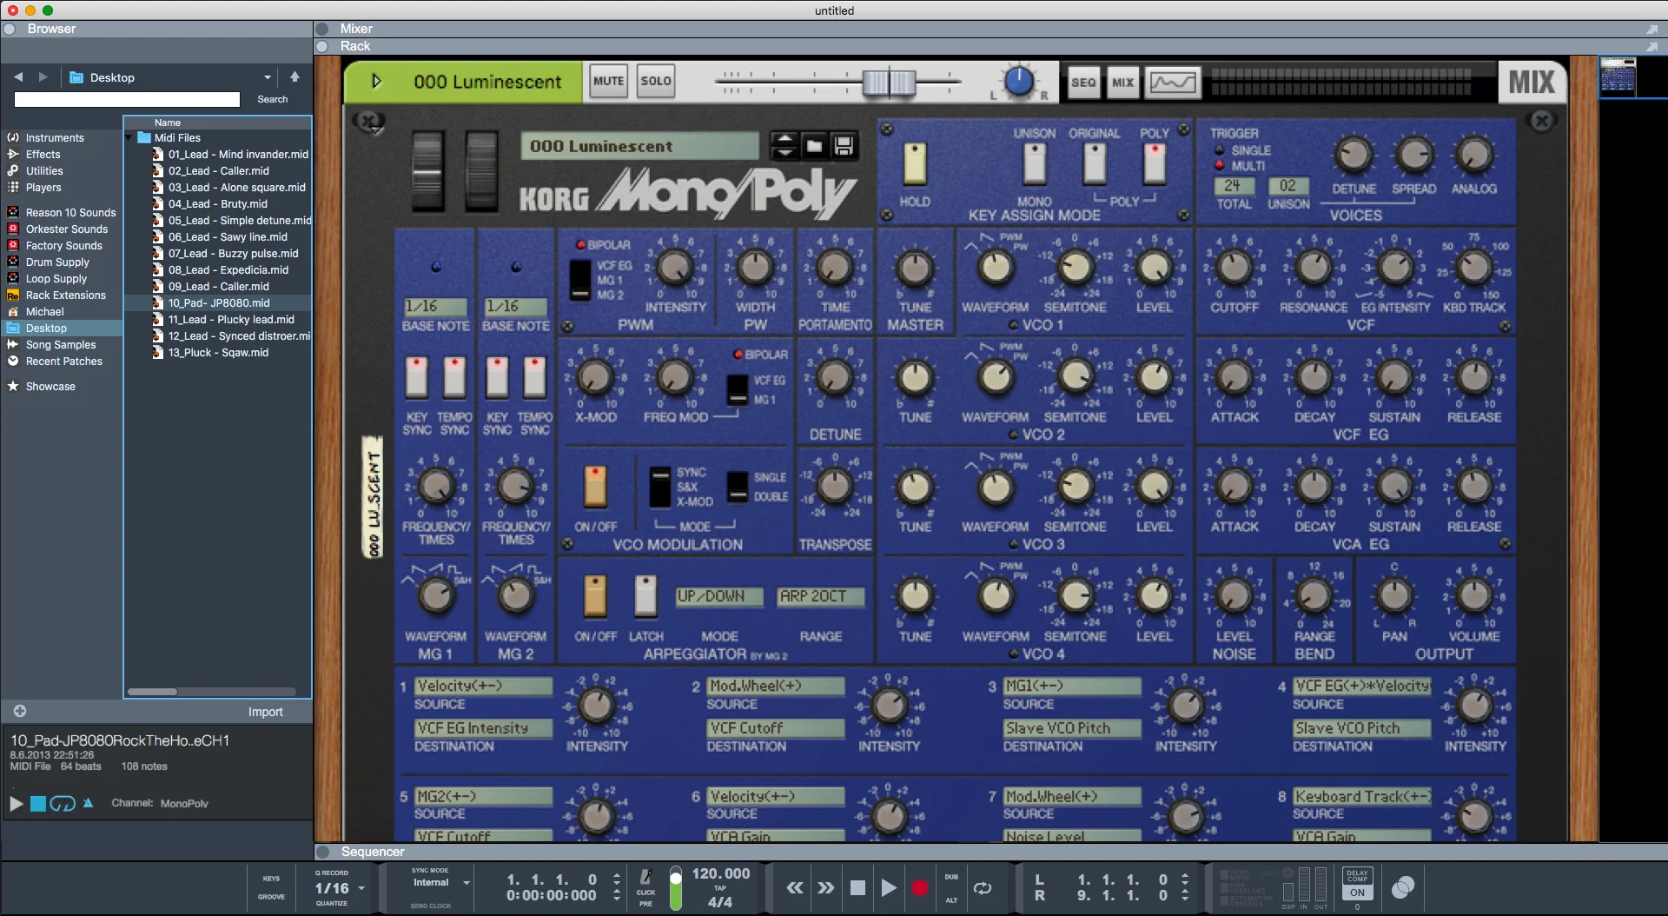Go up one folder level
1668x916 pixels.
pos(295,76)
